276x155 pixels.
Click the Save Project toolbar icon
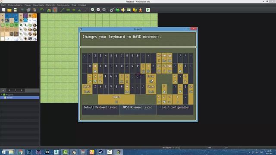pos(16,10)
